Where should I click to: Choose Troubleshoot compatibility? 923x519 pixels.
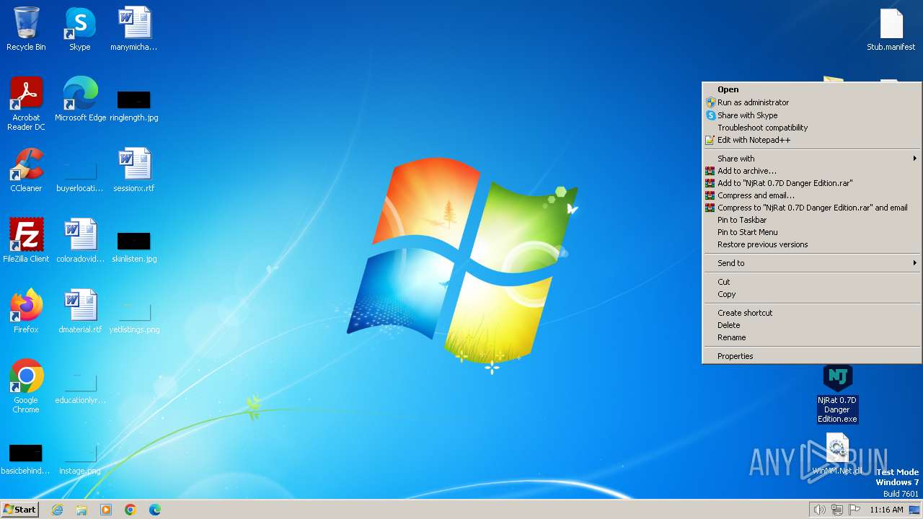tap(812, 128)
